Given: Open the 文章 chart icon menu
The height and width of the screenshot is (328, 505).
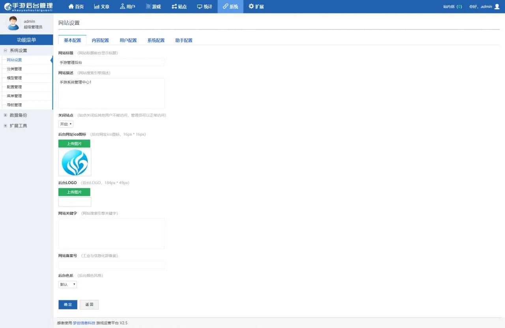Looking at the screenshot, I should coord(97,7).
